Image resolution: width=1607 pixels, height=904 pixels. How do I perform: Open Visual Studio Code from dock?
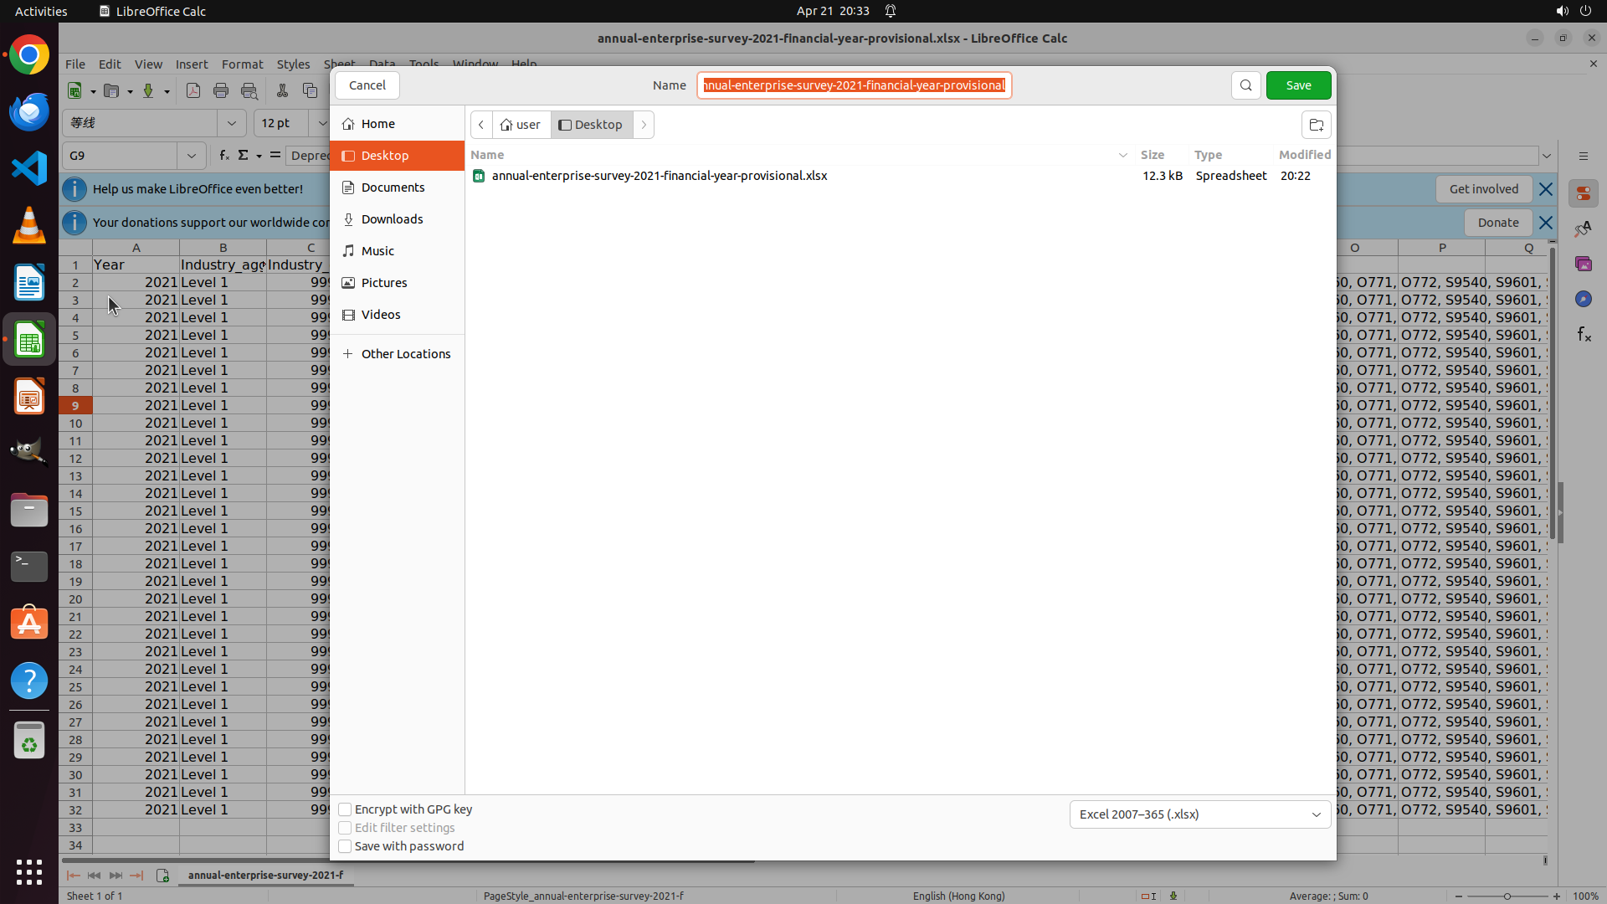29,168
